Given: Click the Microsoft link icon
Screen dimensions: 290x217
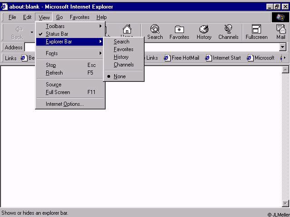Looking at the screenshot, I should [250, 58].
